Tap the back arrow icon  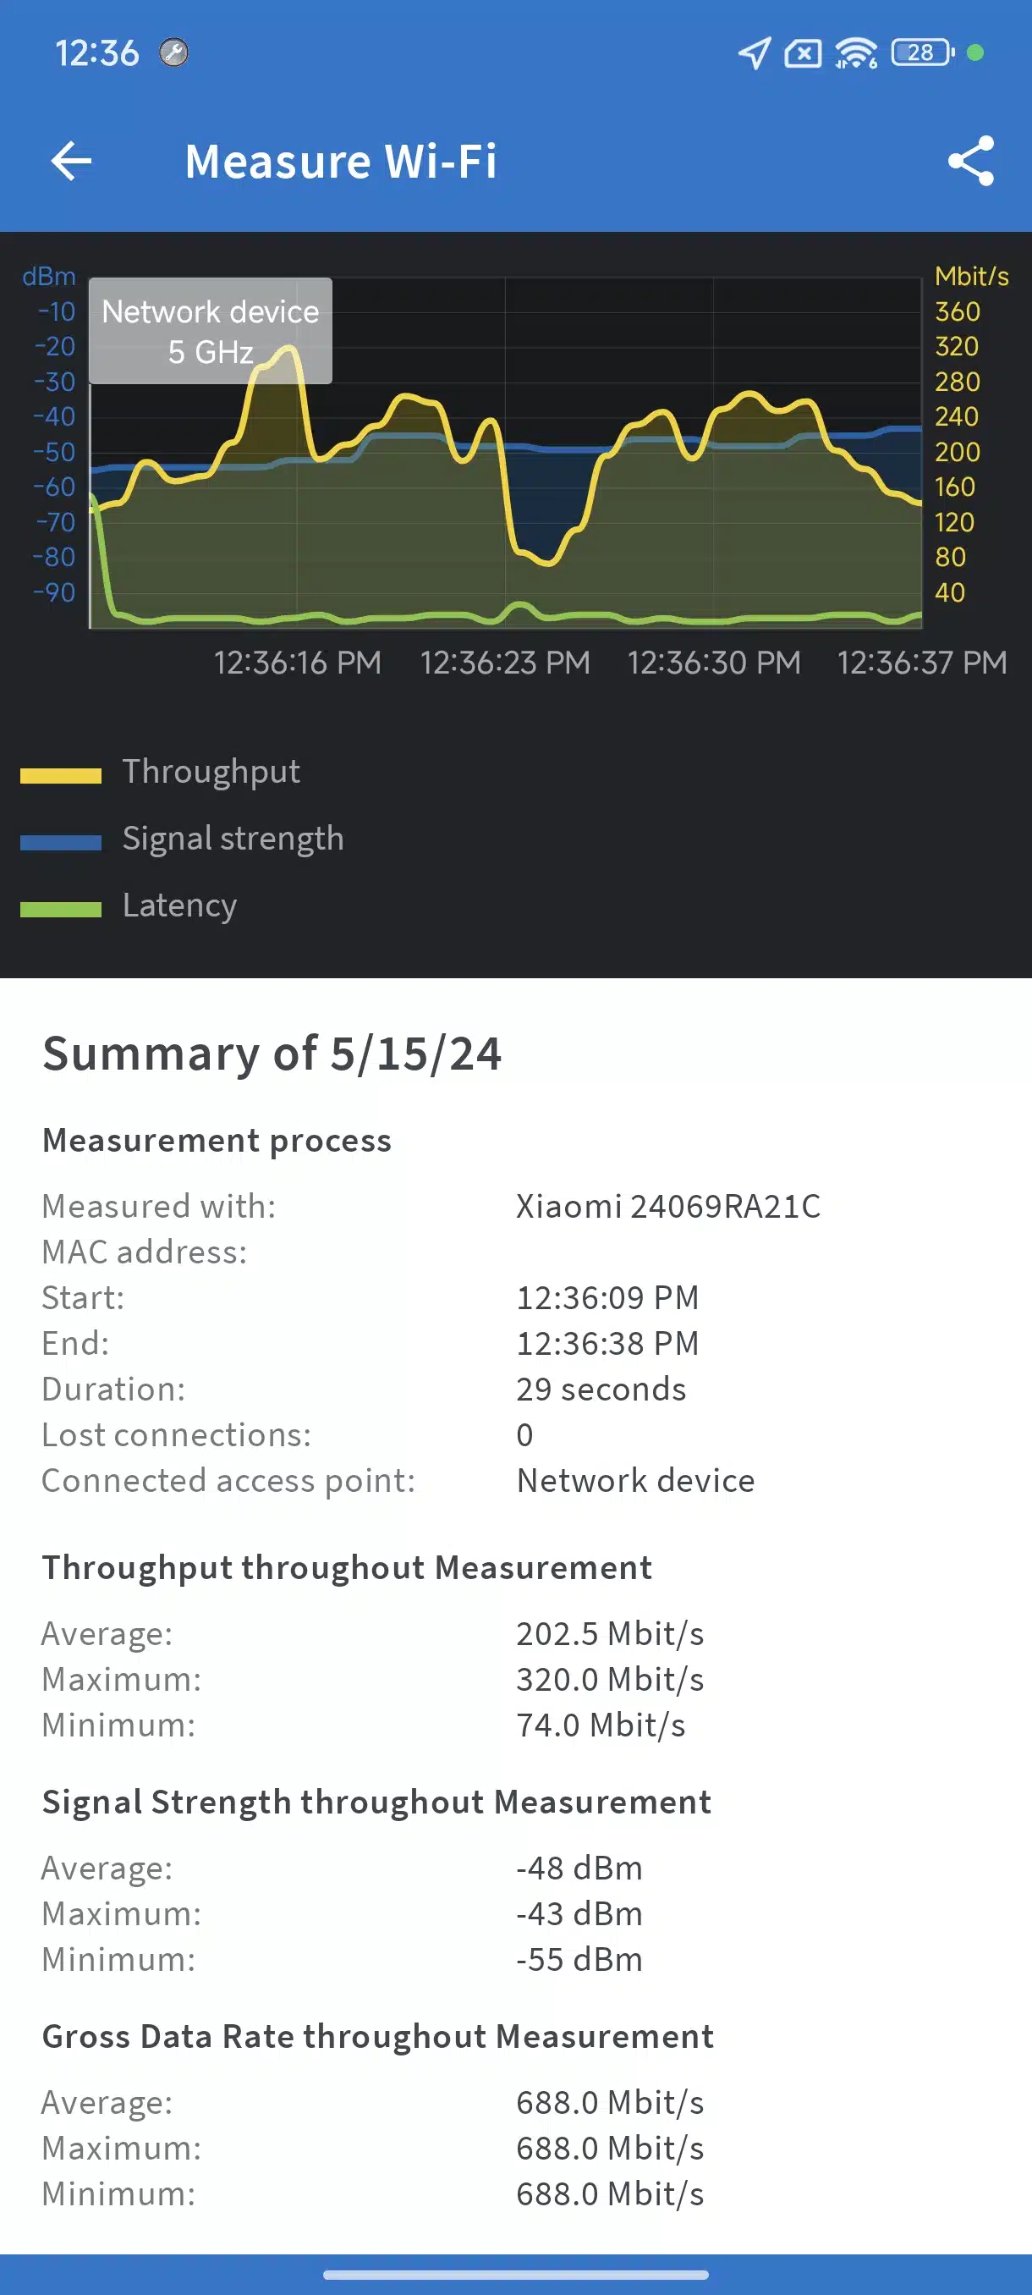tap(71, 162)
